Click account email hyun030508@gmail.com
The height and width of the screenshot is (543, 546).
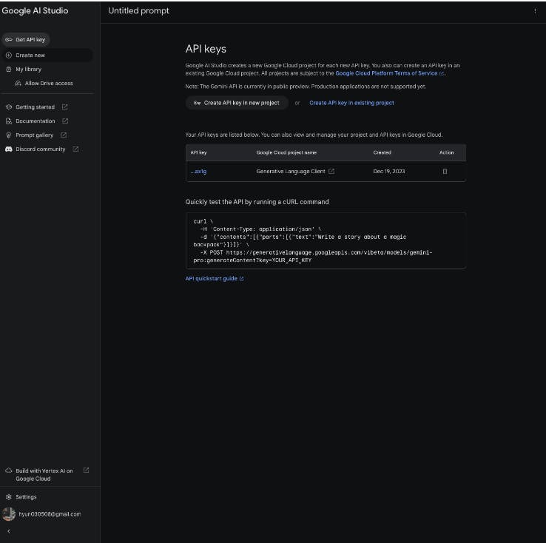(50, 514)
